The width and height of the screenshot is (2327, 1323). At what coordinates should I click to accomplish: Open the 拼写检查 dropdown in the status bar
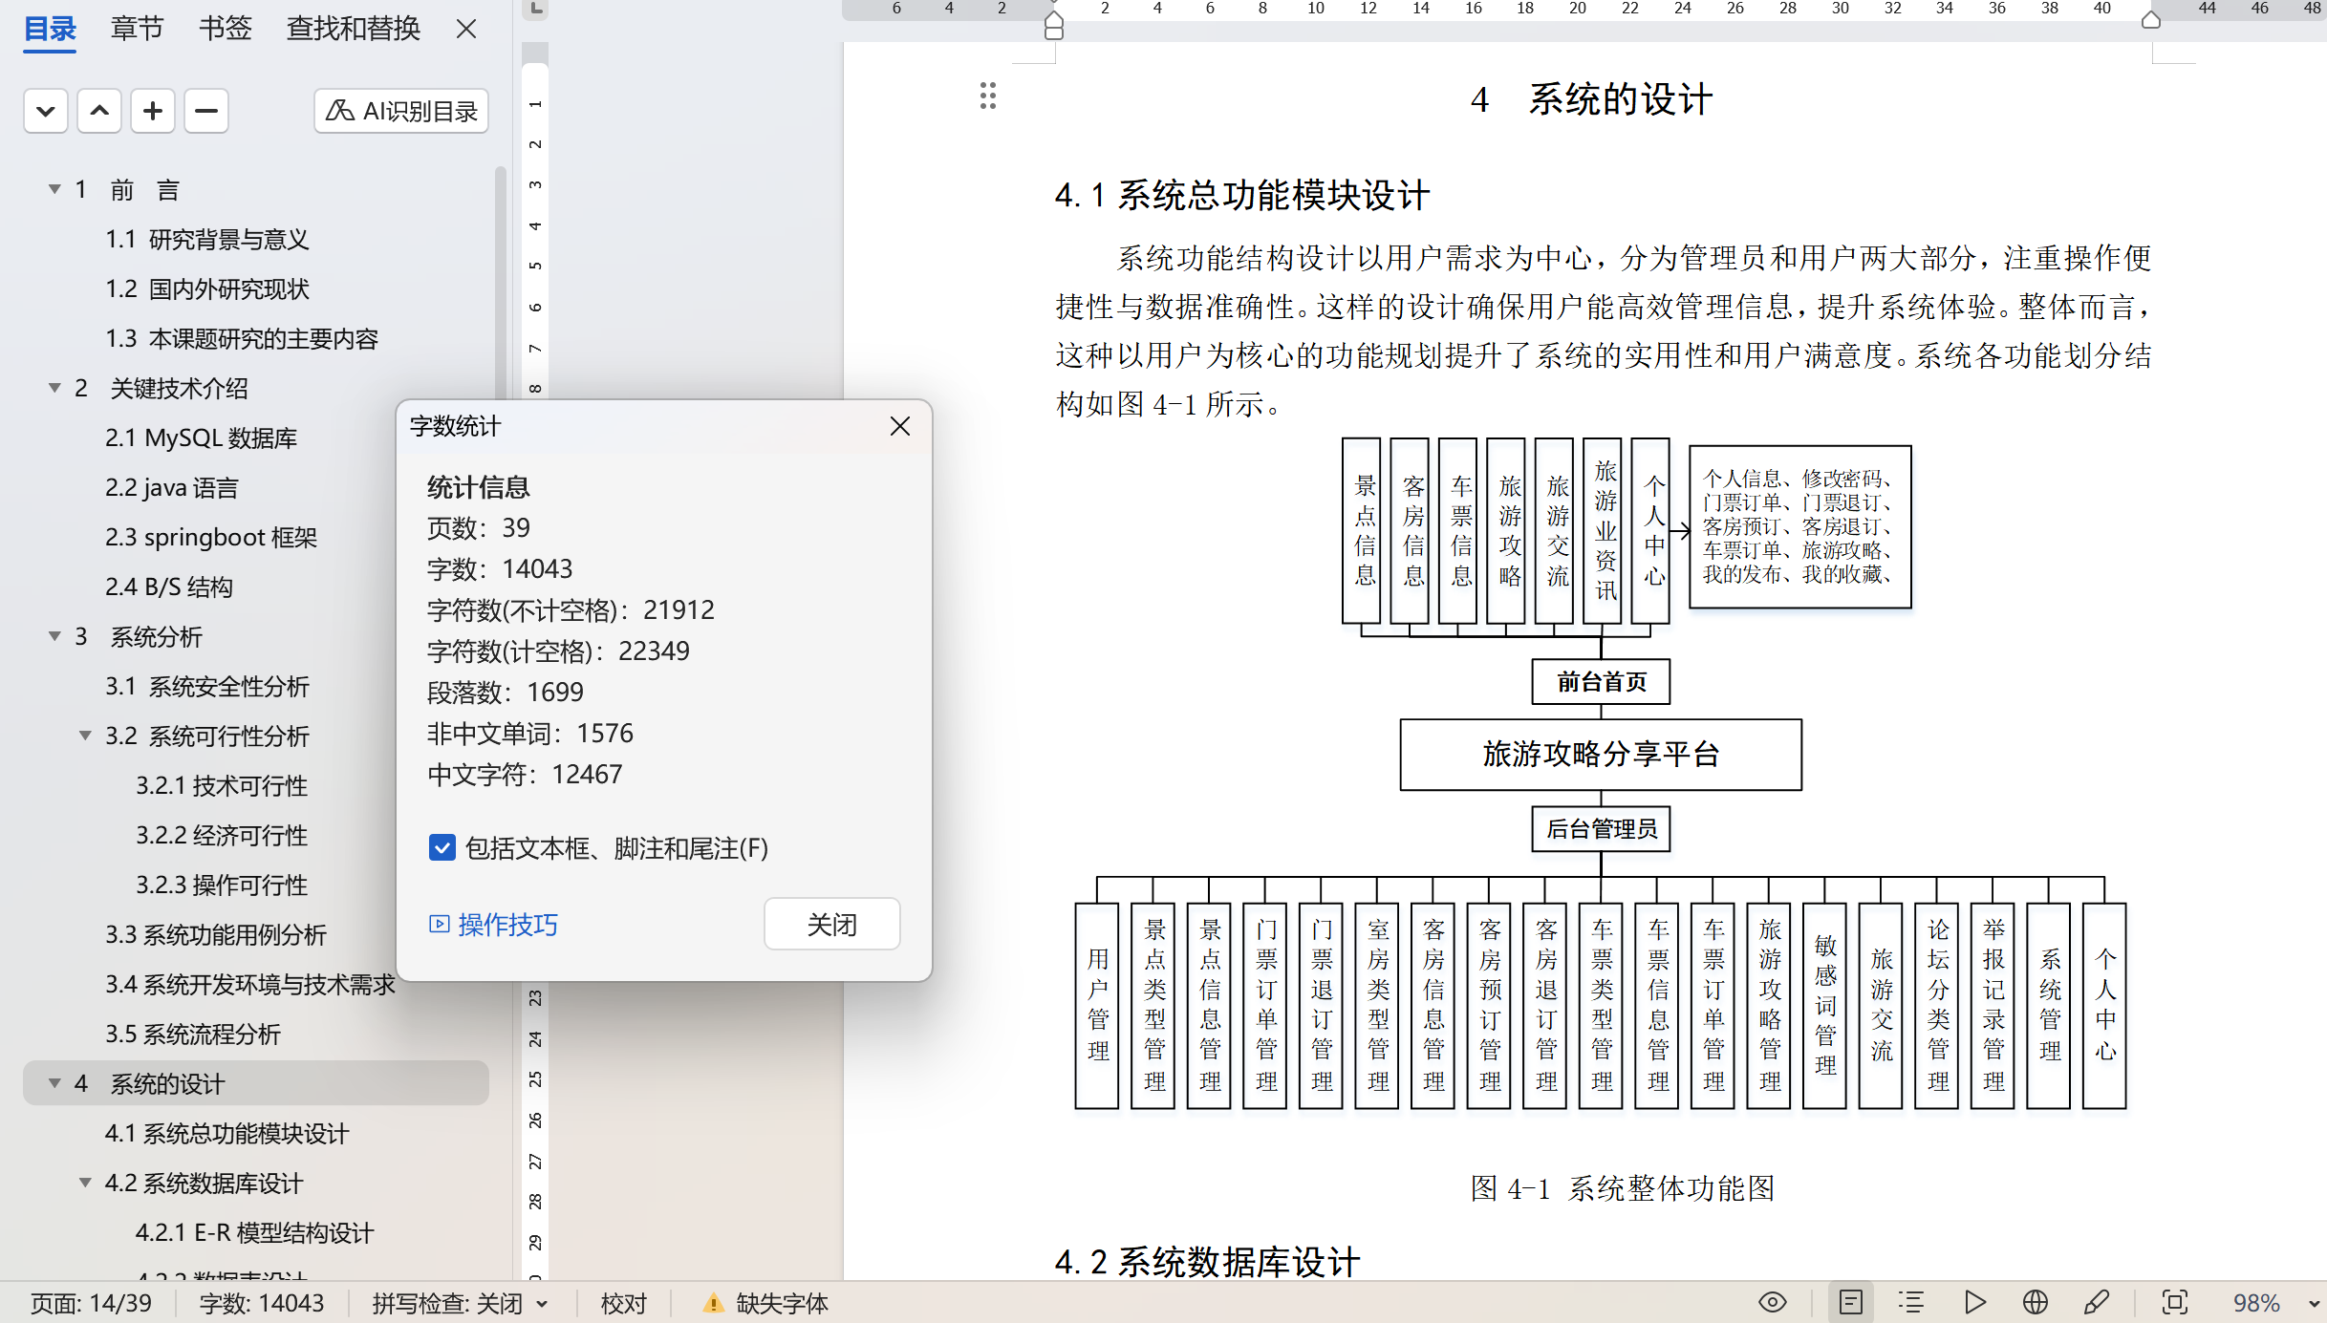coord(543,1304)
